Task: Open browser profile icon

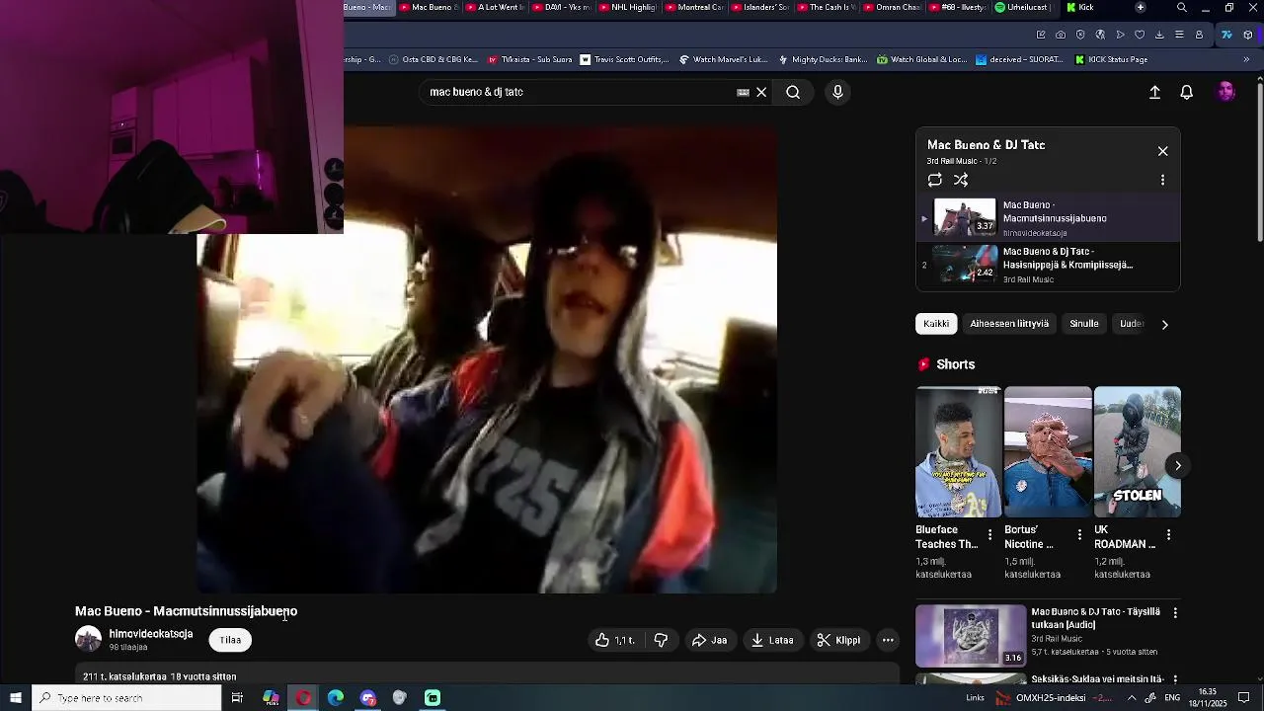Action: click(1199, 35)
